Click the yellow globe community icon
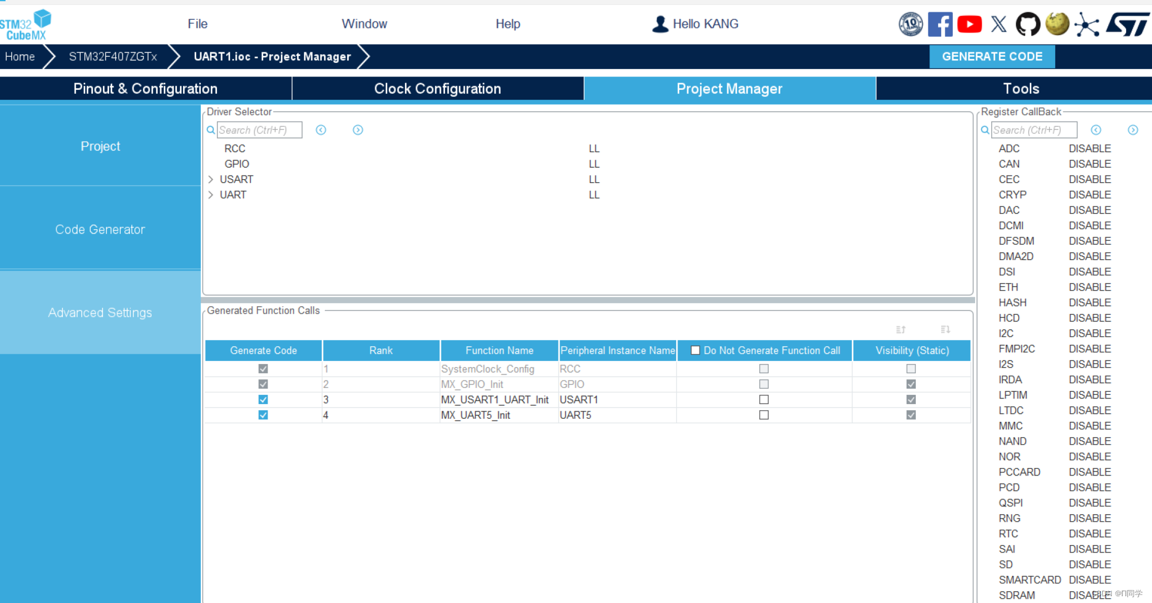Screen dimensions: 1152x603 click(1057, 24)
